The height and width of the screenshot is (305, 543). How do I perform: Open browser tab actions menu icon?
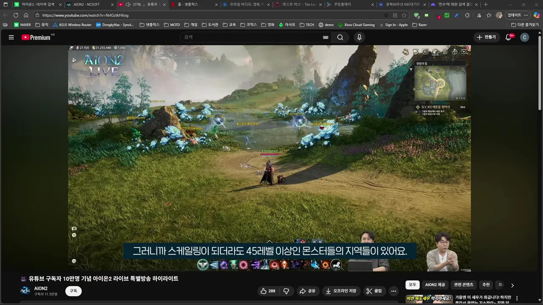[6, 4]
